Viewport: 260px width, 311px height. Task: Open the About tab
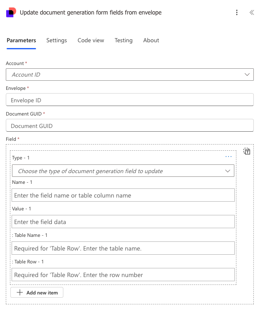coord(151,40)
